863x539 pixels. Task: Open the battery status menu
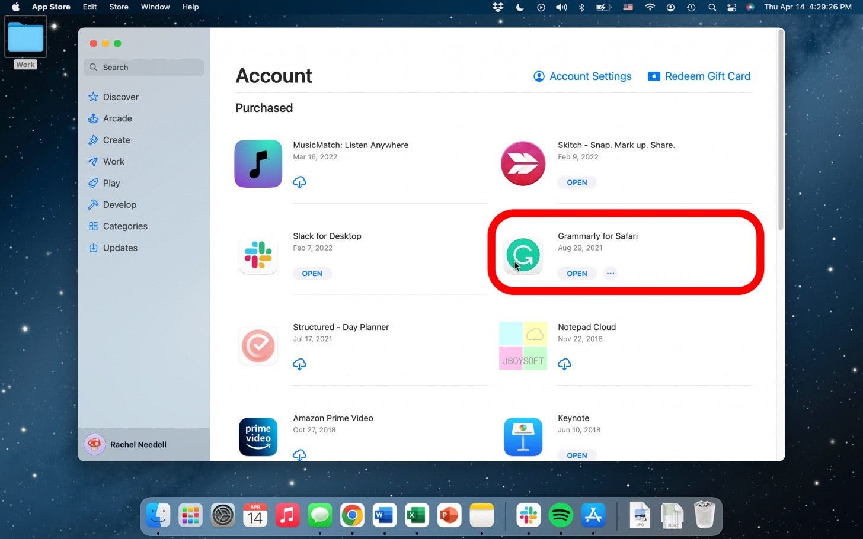click(603, 7)
